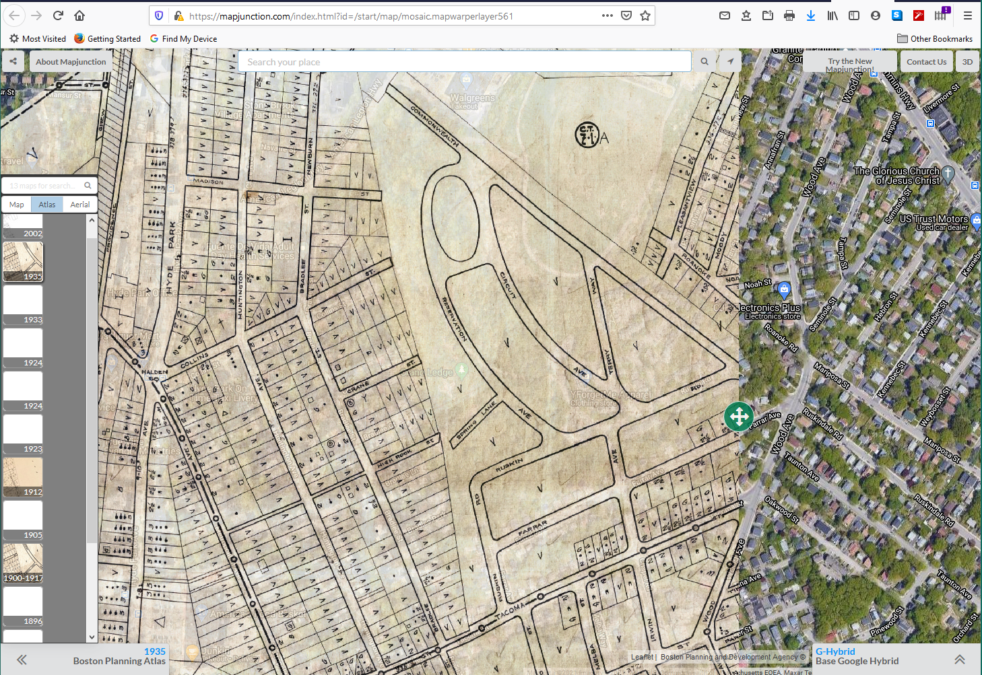
Task: Click the magnifier search icon next to search box
Action: point(705,61)
